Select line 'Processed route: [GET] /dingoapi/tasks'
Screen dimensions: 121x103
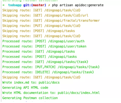click(39, 51)
